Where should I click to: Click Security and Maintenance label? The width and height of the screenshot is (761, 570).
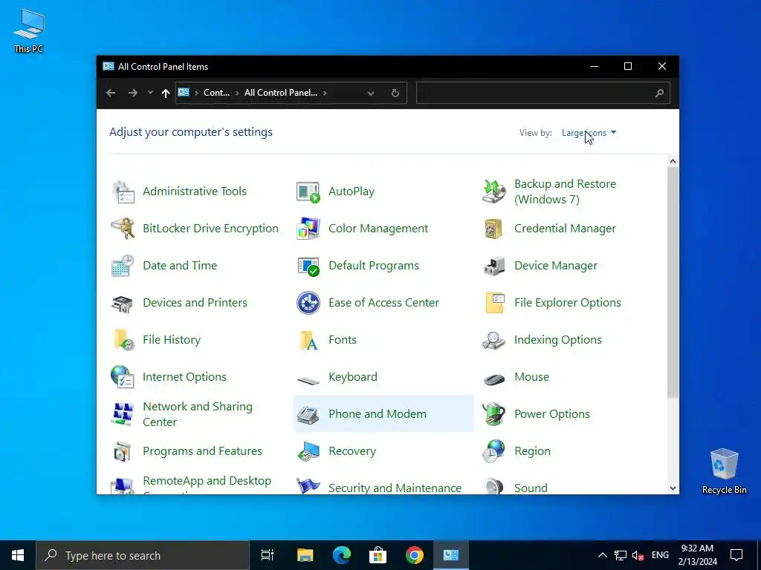coord(395,488)
